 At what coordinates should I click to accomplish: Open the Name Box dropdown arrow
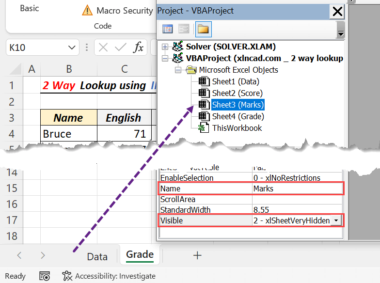(72, 47)
